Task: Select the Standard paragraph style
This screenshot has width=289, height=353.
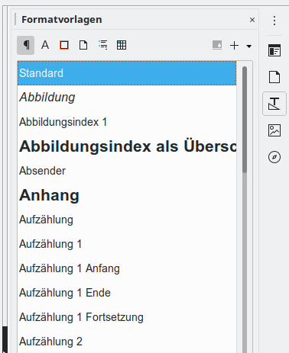Action: click(127, 73)
